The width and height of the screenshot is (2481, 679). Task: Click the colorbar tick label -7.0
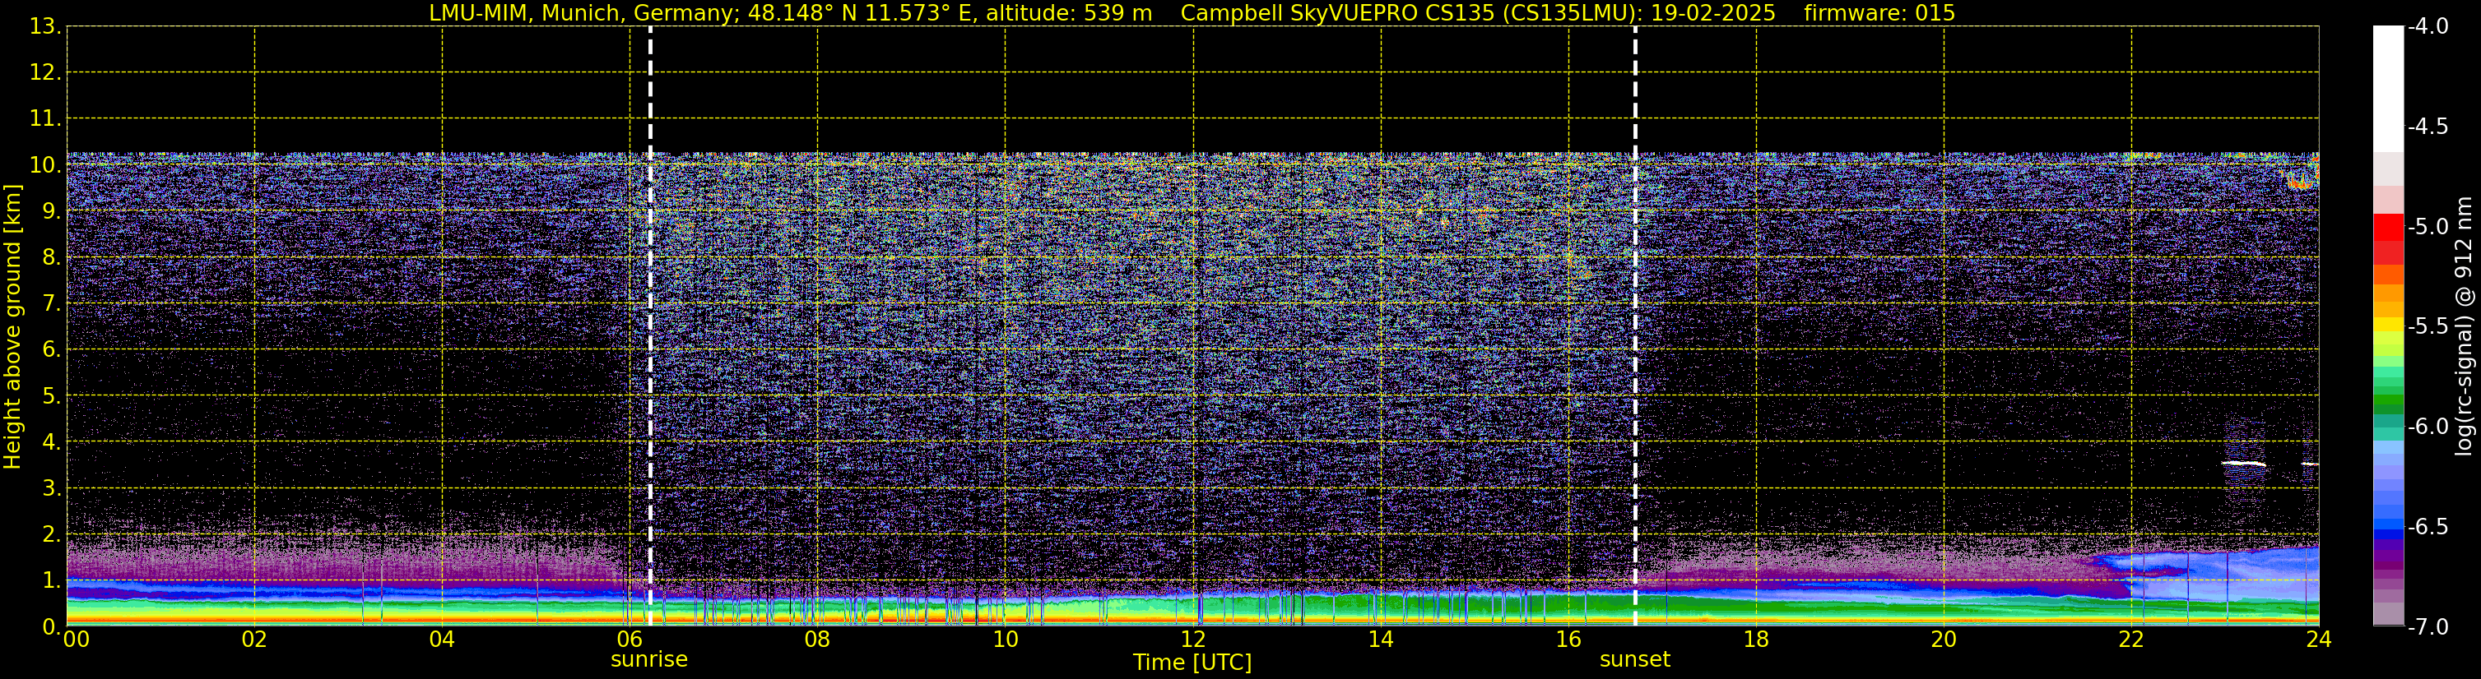pyautogui.click(x=2427, y=627)
